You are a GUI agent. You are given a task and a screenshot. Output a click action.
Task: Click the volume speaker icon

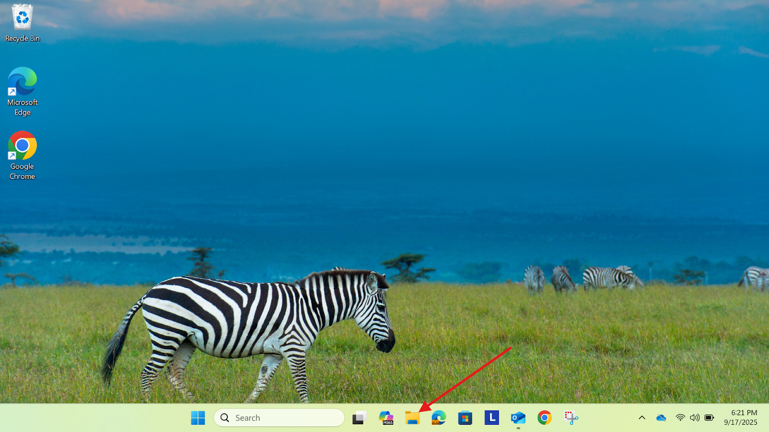(695, 418)
